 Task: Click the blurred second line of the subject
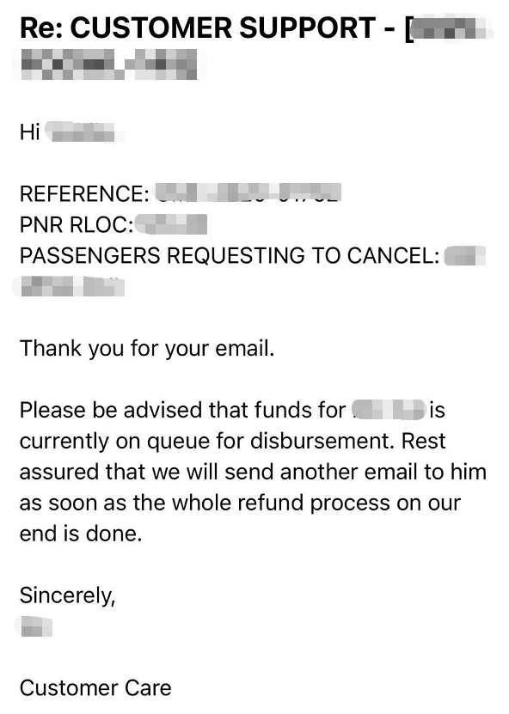tap(108, 64)
